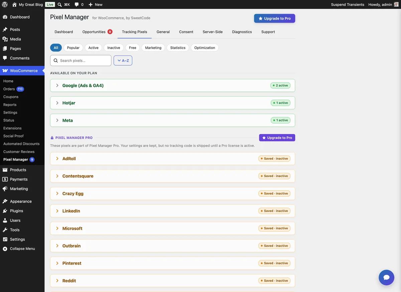This screenshot has width=401, height=292.
Task: Switch to the Dashboard tab
Action: (64, 32)
